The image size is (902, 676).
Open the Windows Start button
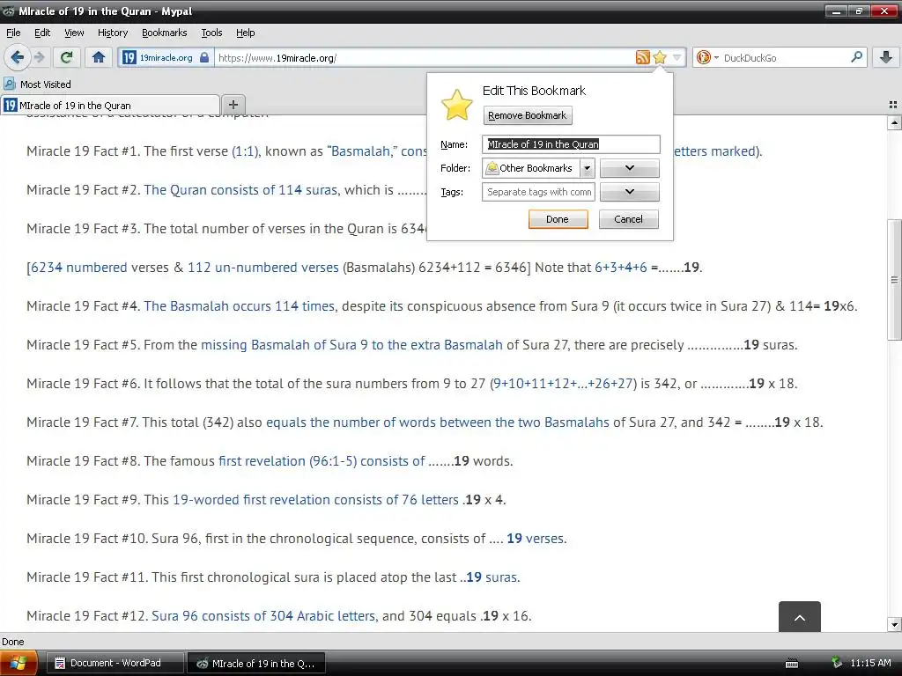(18, 663)
